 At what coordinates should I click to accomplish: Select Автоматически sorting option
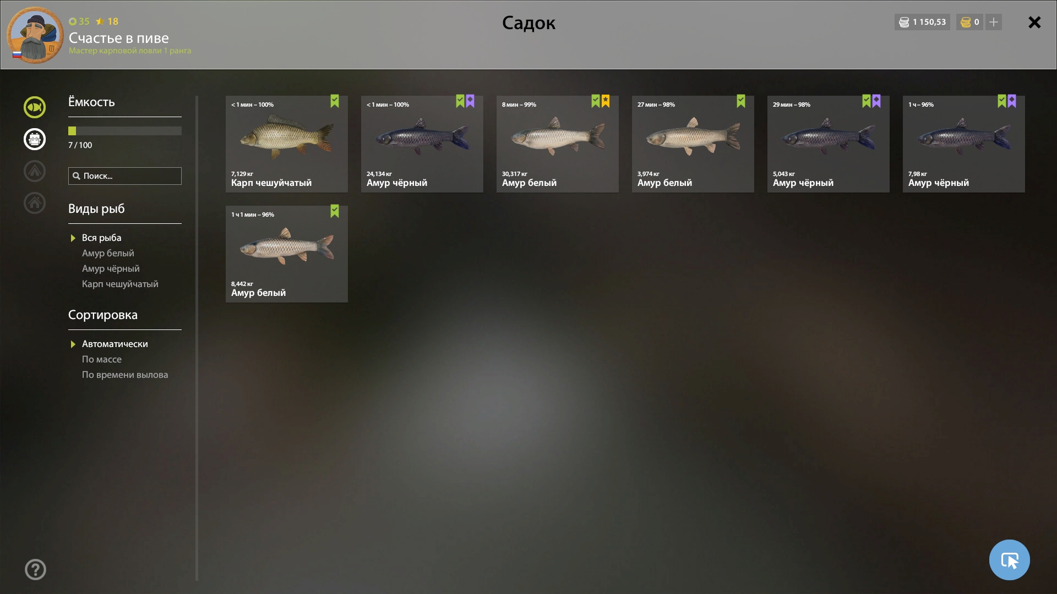coord(115,344)
